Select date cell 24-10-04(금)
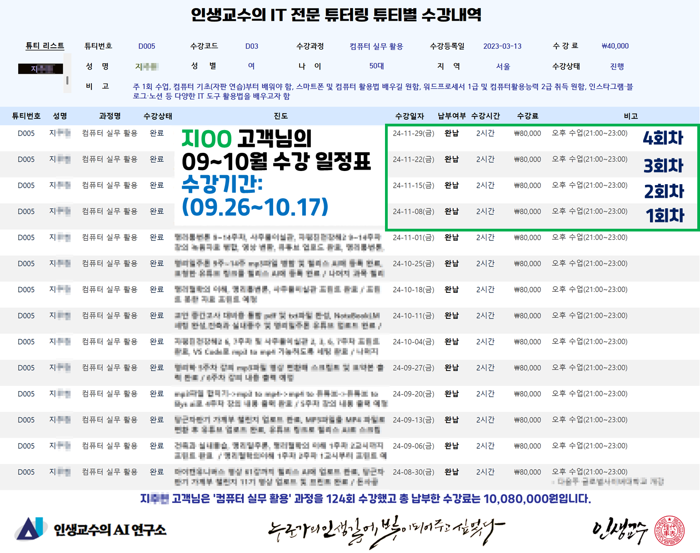 pos(413,342)
